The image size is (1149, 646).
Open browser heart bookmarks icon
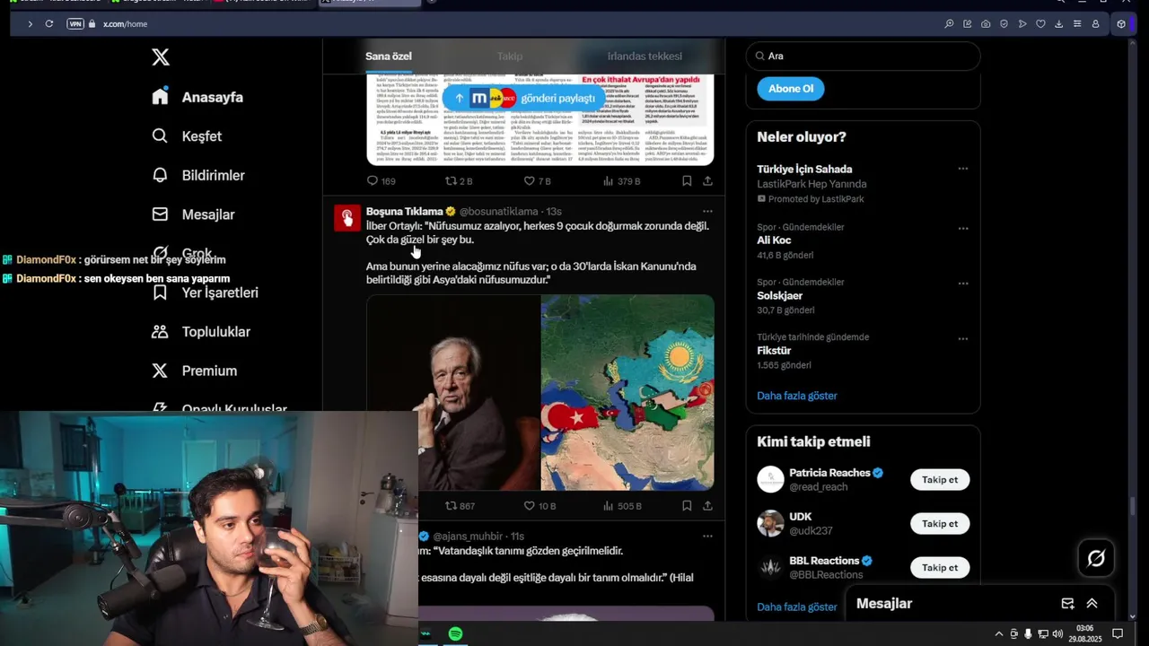point(1040,23)
